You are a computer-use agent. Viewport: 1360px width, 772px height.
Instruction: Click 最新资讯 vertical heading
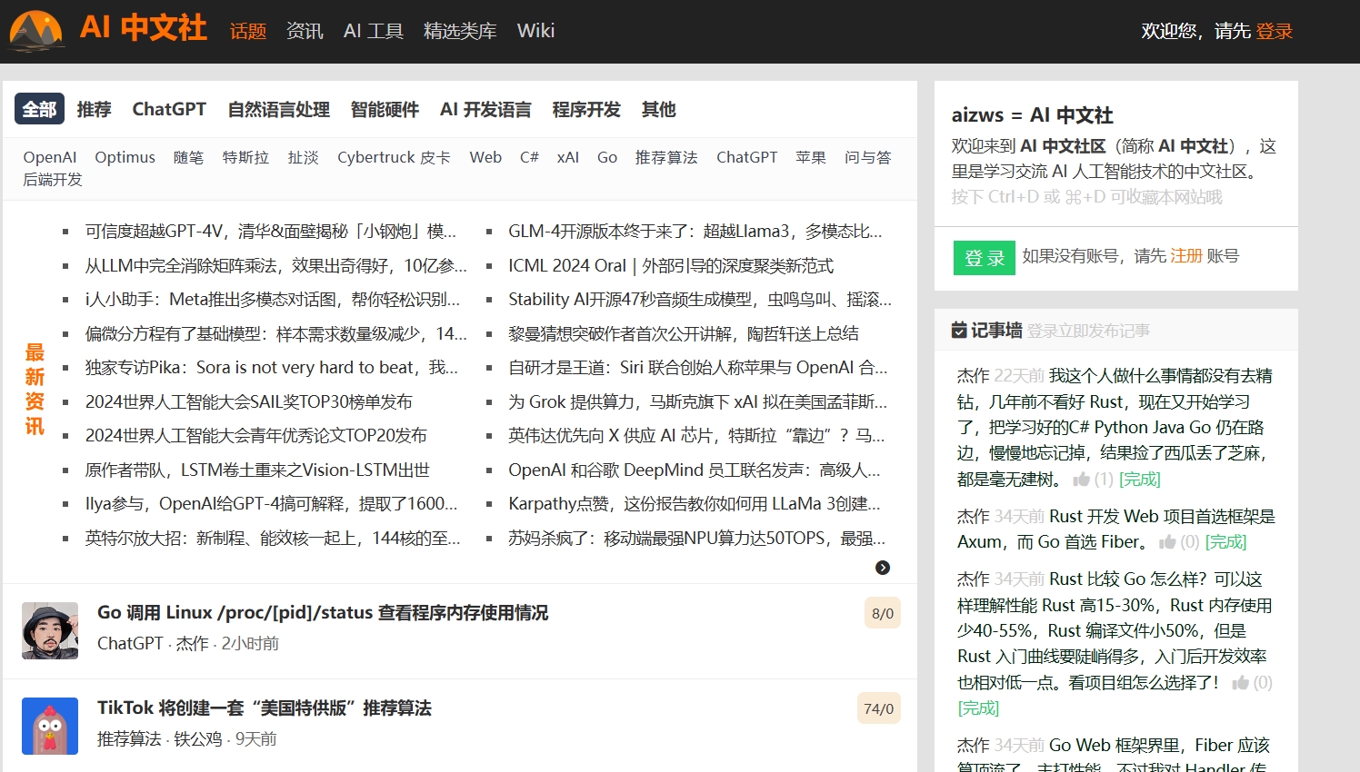pos(35,389)
